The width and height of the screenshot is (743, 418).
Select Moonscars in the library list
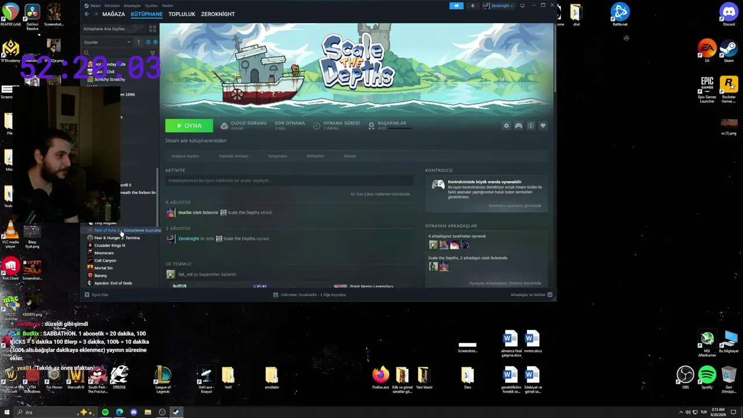(104, 253)
